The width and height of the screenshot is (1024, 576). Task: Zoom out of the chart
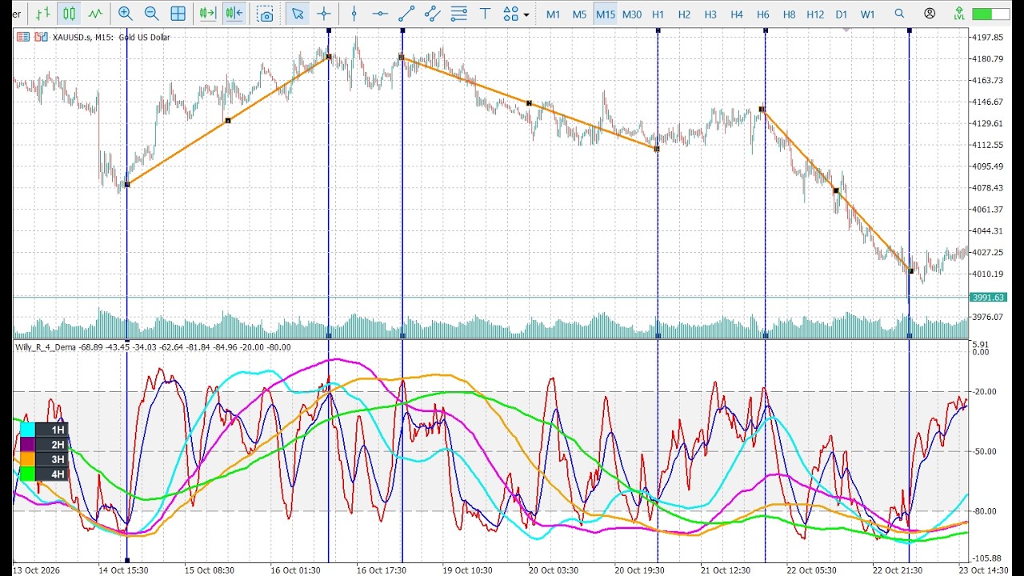point(151,14)
